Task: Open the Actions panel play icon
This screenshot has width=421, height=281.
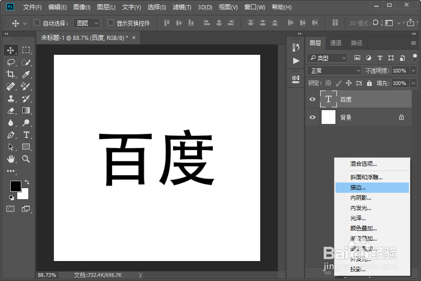Action: click(296, 61)
